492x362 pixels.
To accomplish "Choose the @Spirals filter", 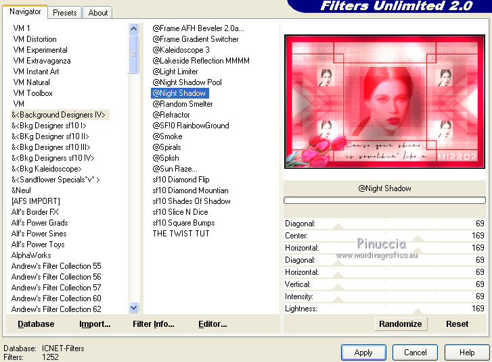I will coord(166,147).
